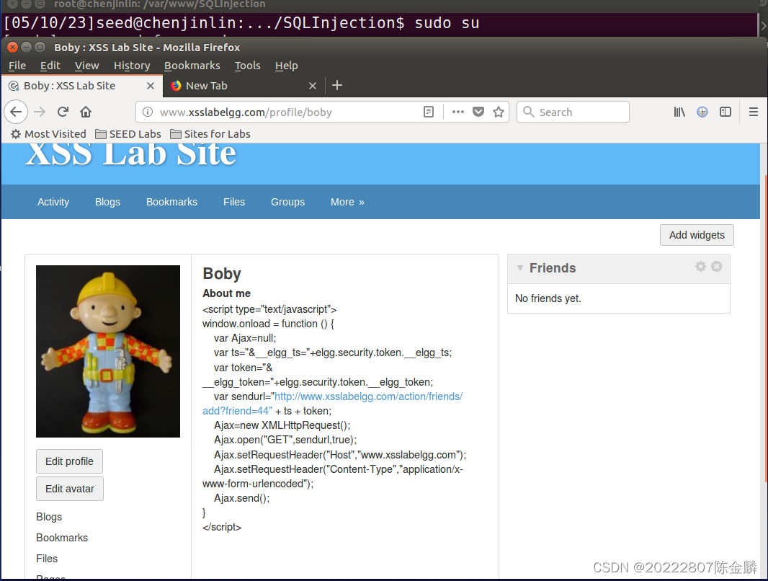Open Most Visited bookmarks
This screenshot has height=581, width=768.
coord(48,134)
